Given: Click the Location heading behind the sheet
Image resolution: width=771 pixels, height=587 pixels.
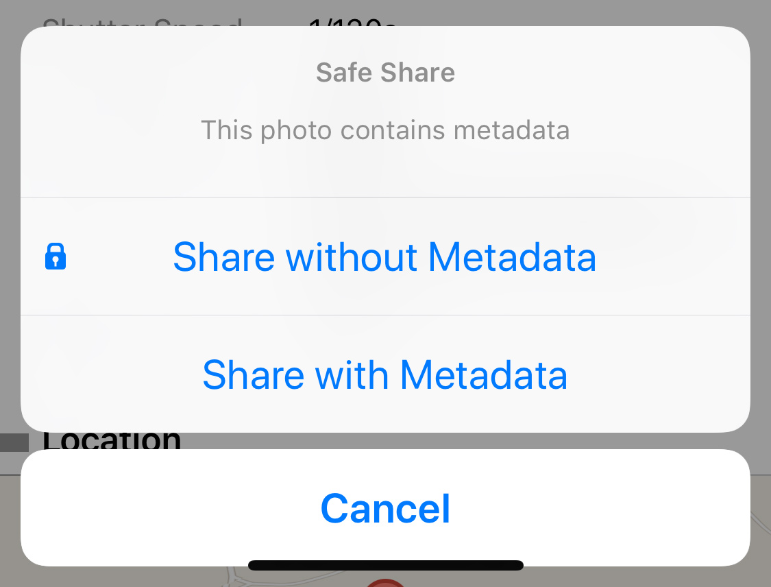Looking at the screenshot, I should coord(112,440).
